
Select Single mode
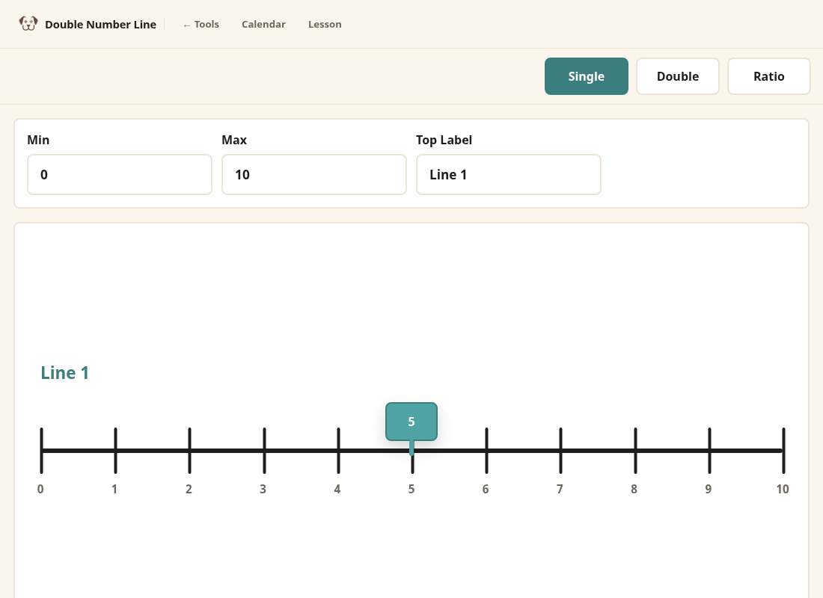point(587,76)
